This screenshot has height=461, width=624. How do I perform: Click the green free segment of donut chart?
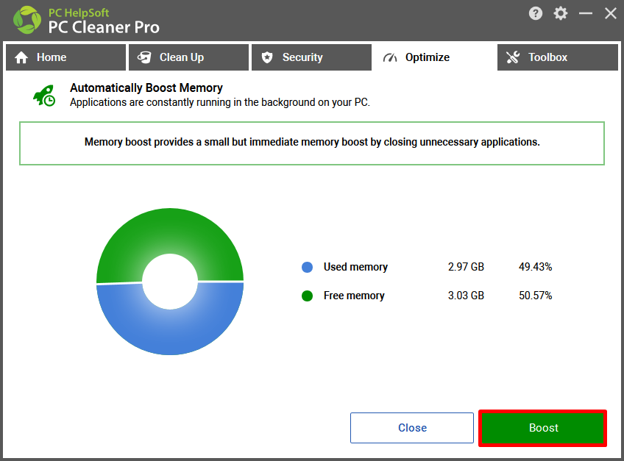(x=170, y=231)
